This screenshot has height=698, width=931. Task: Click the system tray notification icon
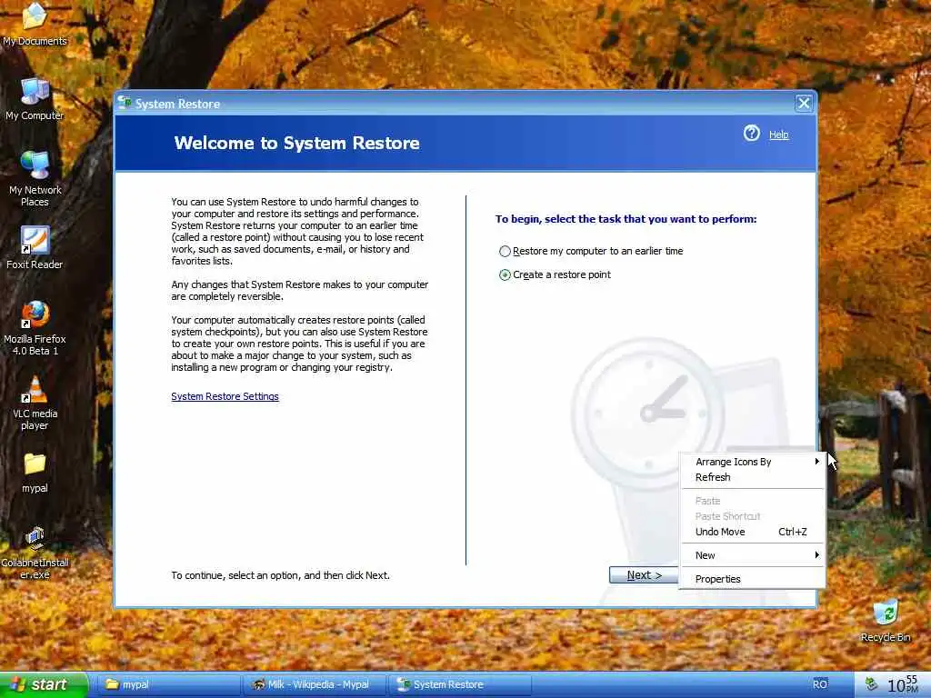pyautogui.click(x=871, y=684)
